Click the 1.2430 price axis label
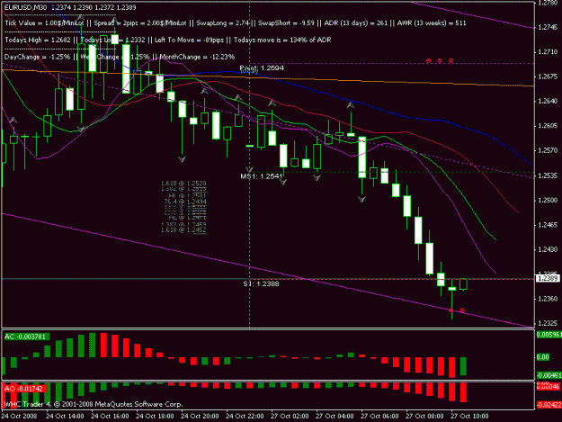This screenshot has height=422, width=562. tap(548, 249)
